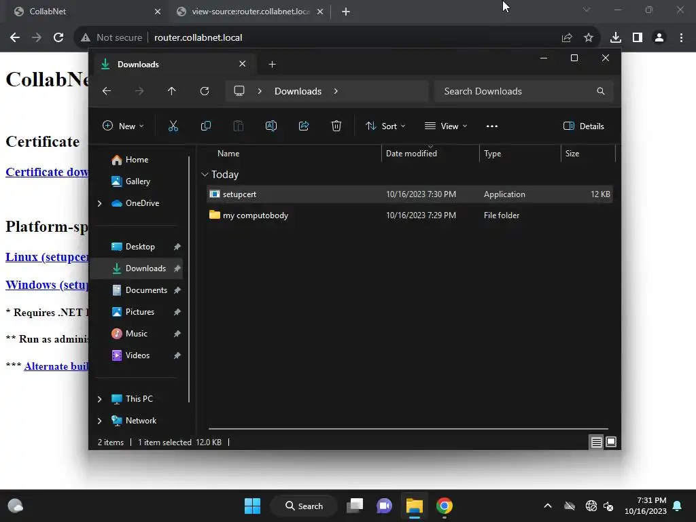This screenshot has width=696, height=522.
Task: Open Videos in the navigation pane
Action: [x=137, y=355]
